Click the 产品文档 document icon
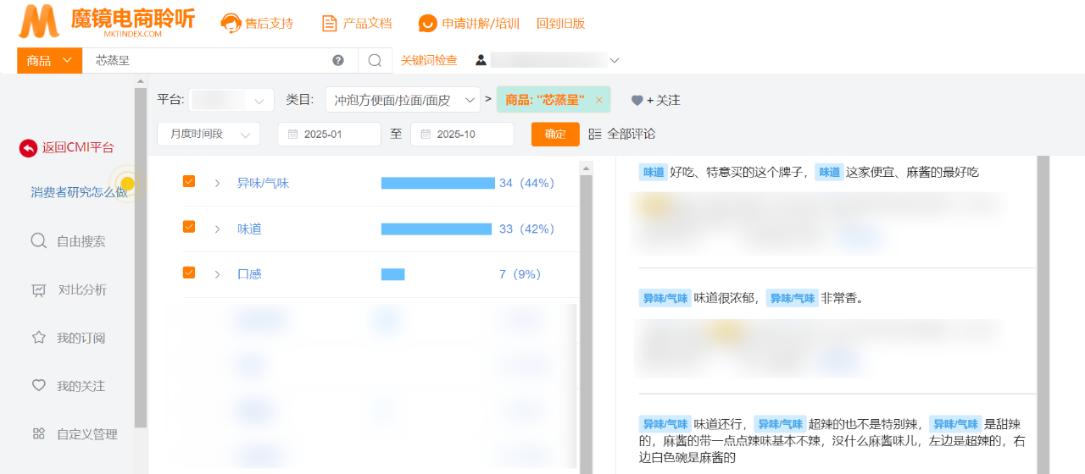Viewport: 1085px width, 474px height. click(330, 23)
